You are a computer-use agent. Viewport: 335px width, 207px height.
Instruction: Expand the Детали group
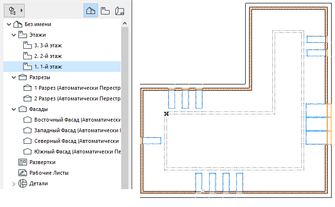pos(14,184)
